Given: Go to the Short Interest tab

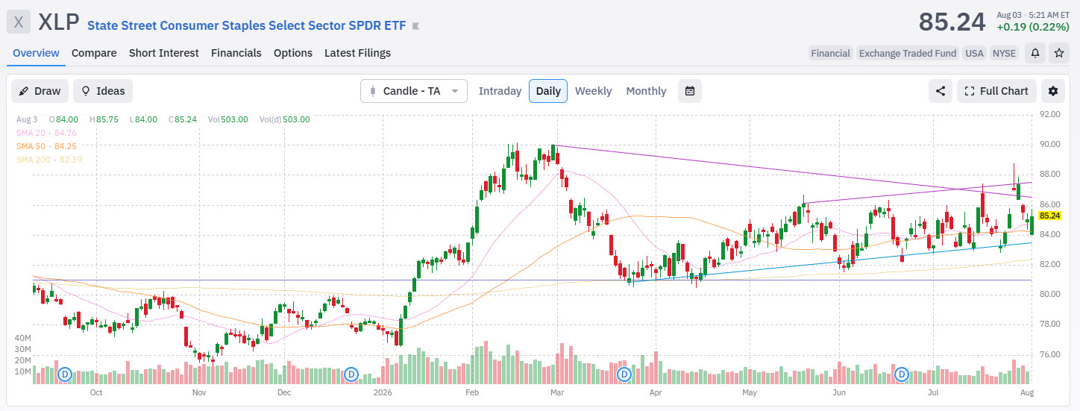Looking at the screenshot, I should click(164, 53).
